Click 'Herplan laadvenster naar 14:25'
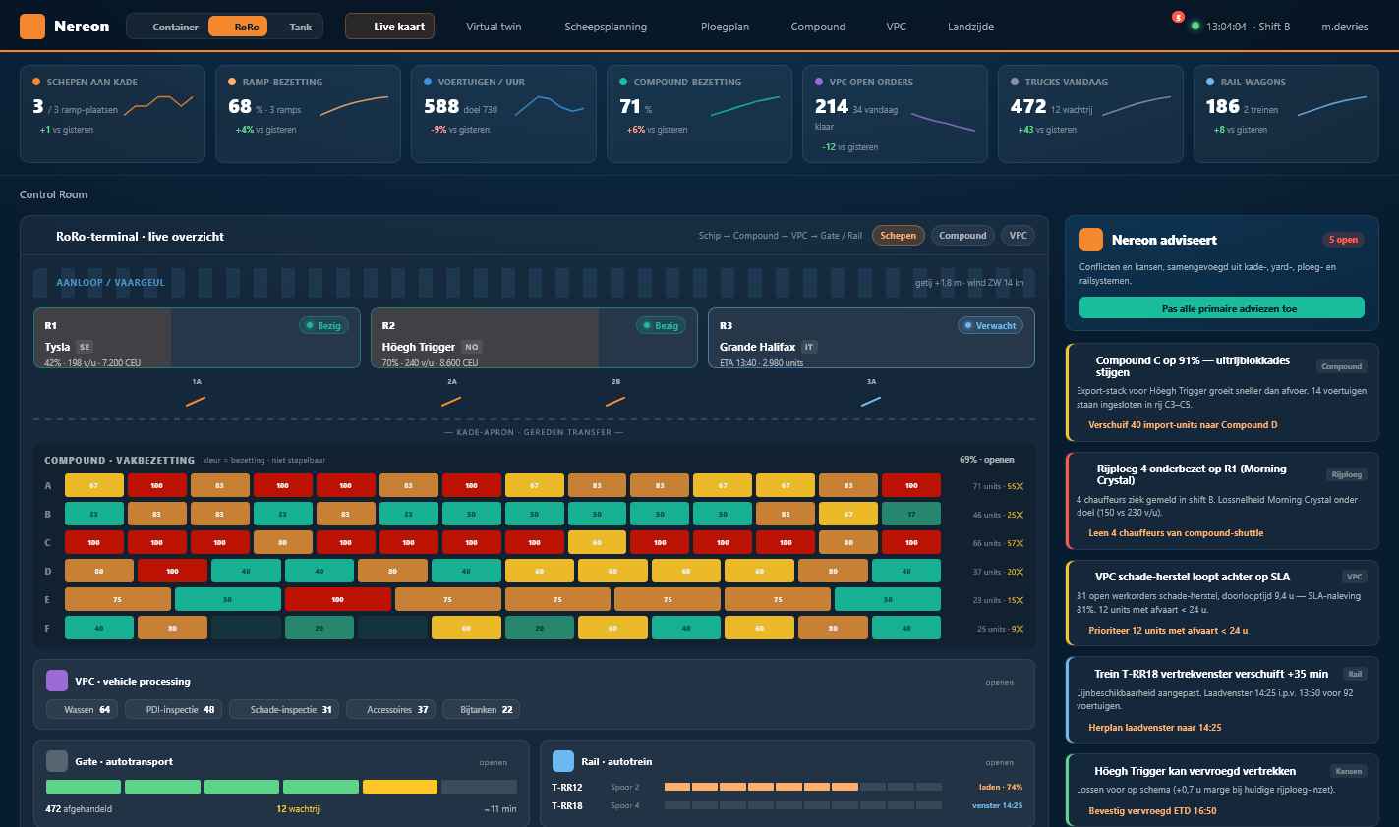The height and width of the screenshot is (827, 1399). [x=1155, y=728]
